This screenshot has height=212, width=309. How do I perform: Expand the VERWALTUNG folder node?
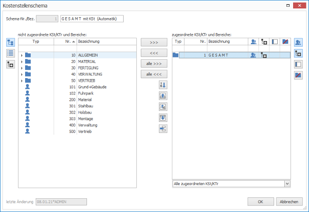pyautogui.click(x=22, y=74)
